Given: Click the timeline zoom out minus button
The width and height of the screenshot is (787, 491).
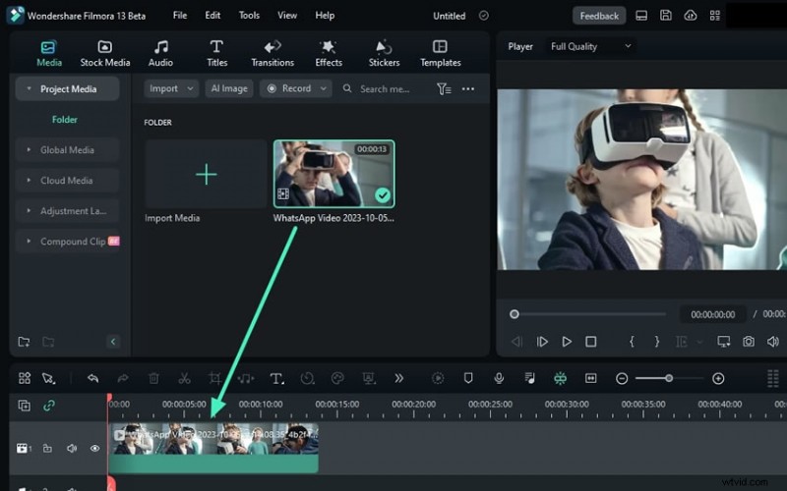Looking at the screenshot, I should point(622,379).
